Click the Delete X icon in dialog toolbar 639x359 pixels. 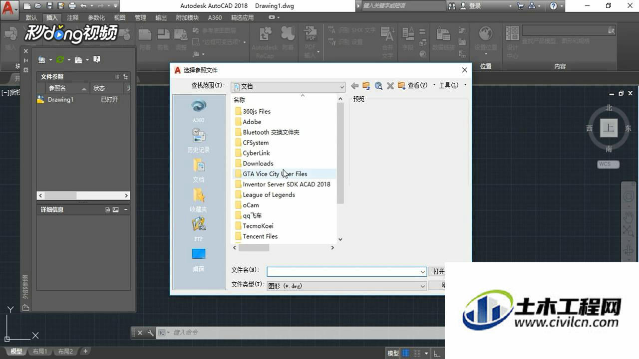(390, 86)
